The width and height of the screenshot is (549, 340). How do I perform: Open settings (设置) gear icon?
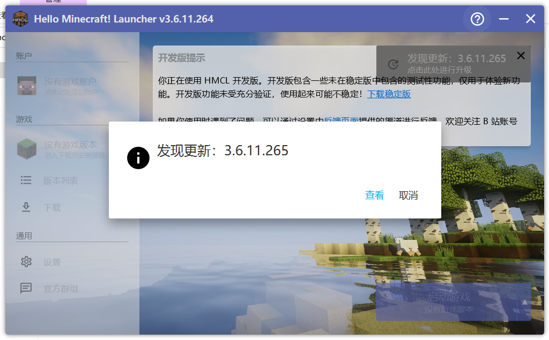click(x=26, y=262)
